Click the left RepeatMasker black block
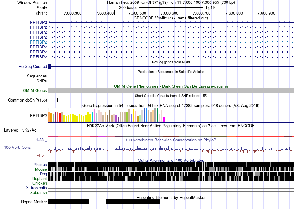 (69, 202)
